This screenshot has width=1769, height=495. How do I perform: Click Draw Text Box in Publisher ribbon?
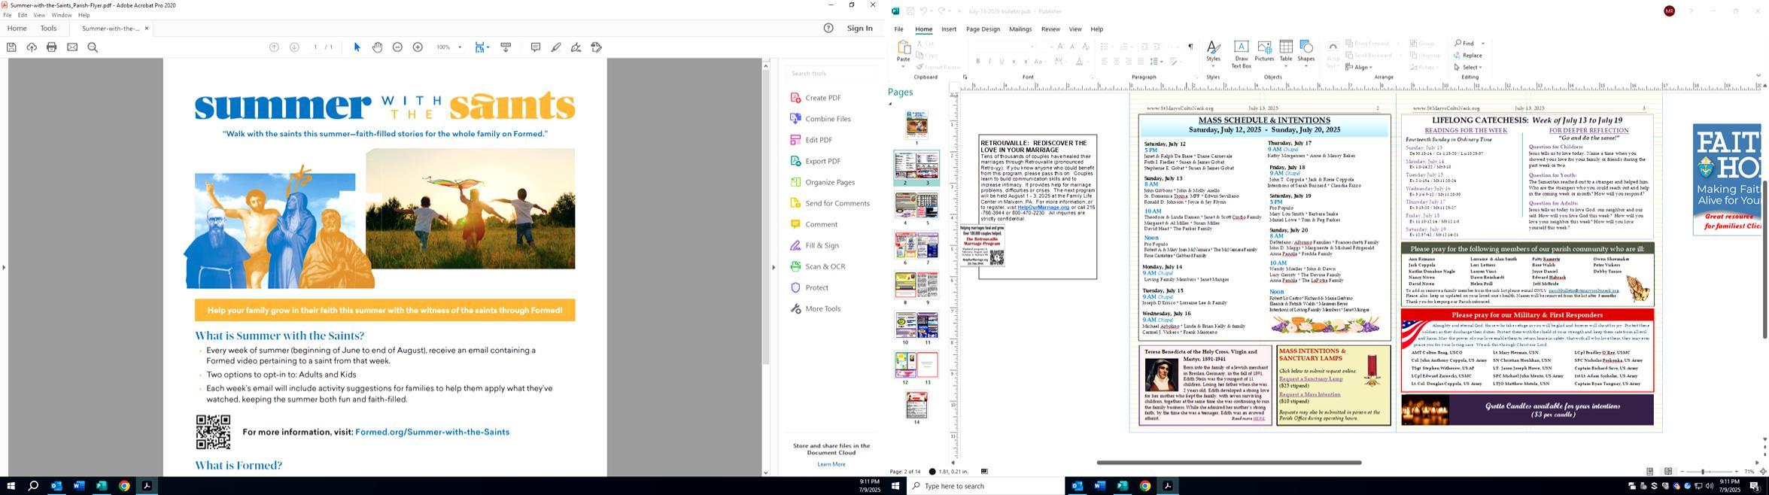pyautogui.click(x=1241, y=55)
